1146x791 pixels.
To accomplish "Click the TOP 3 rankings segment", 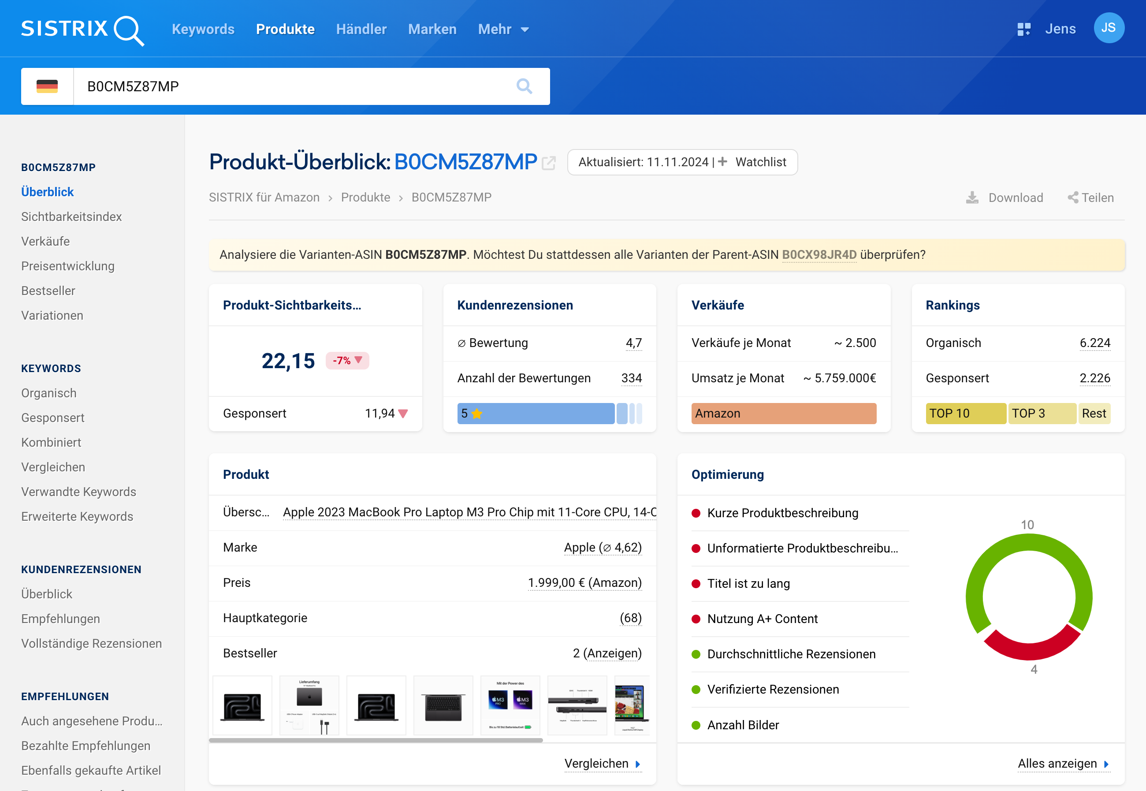I will point(1042,413).
